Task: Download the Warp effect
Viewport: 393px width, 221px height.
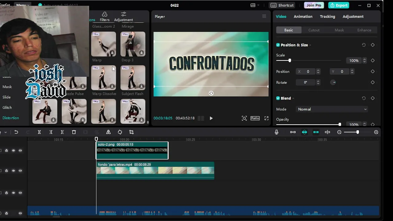Action: pos(112,53)
